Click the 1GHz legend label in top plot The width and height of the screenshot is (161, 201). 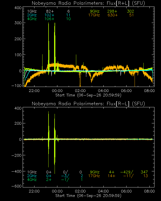pyautogui.click(x=32, y=11)
